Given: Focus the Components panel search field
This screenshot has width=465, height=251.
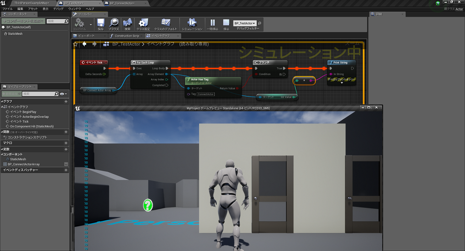Looking at the screenshot, I should click(x=58, y=21).
